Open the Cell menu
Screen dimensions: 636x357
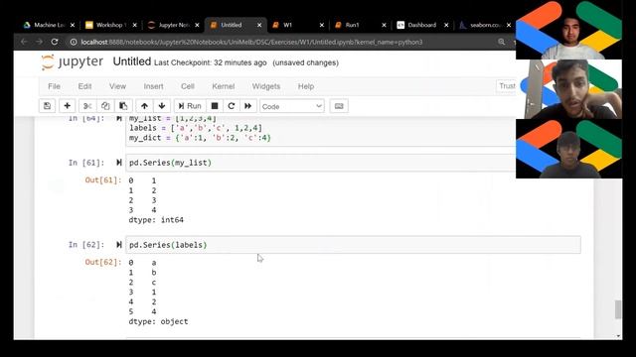[x=188, y=86]
